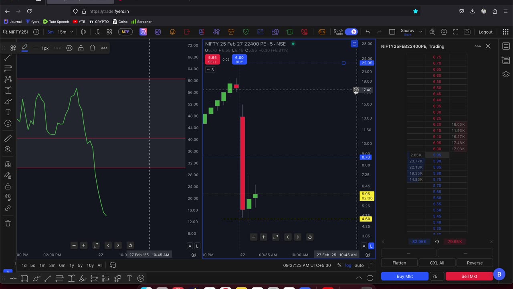513x289 pixels.
Task: Click the Reverse button
Action: click(x=475, y=263)
